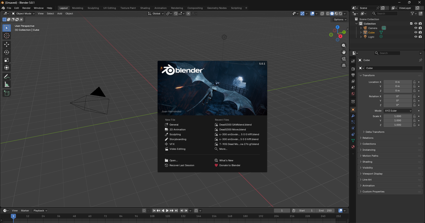Hide Camera in viewport eye icon
425x223 pixels.
tap(416, 28)
